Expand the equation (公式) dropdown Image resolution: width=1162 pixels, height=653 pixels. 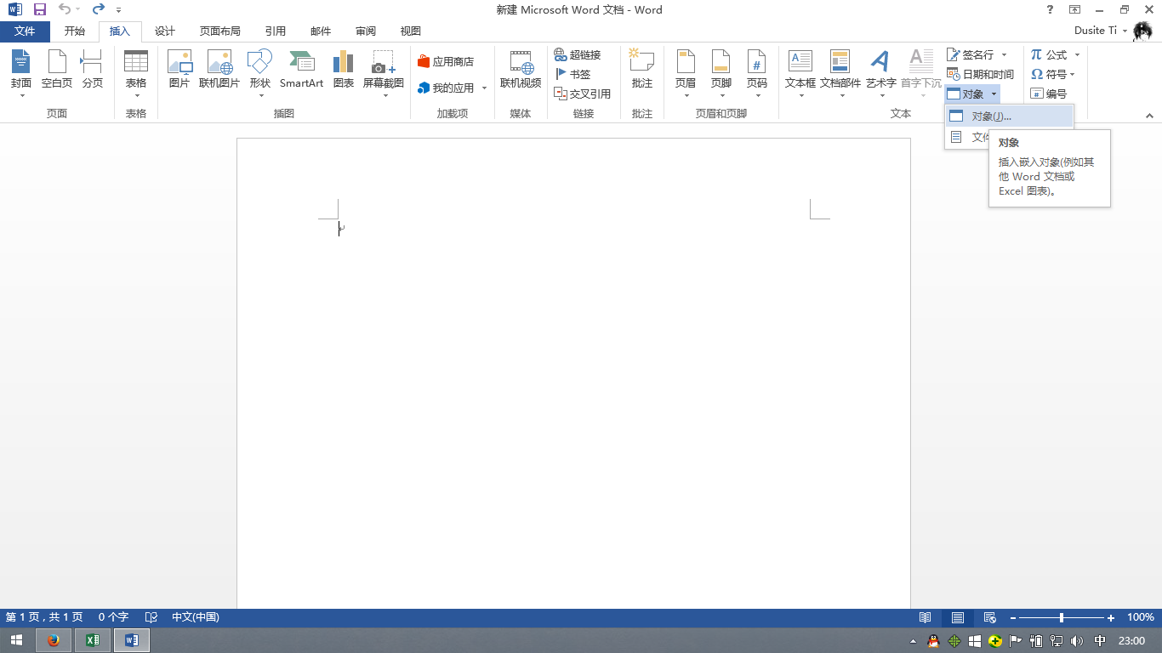tap(1077, 54)
